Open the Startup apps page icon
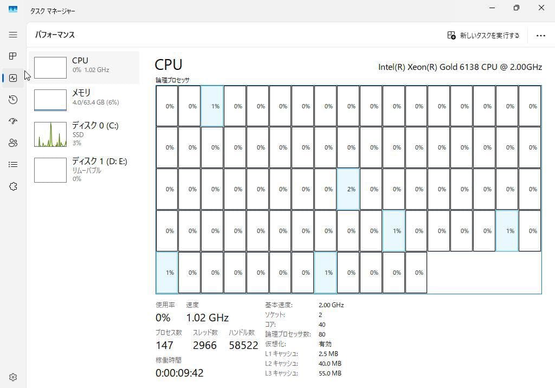 13,121
